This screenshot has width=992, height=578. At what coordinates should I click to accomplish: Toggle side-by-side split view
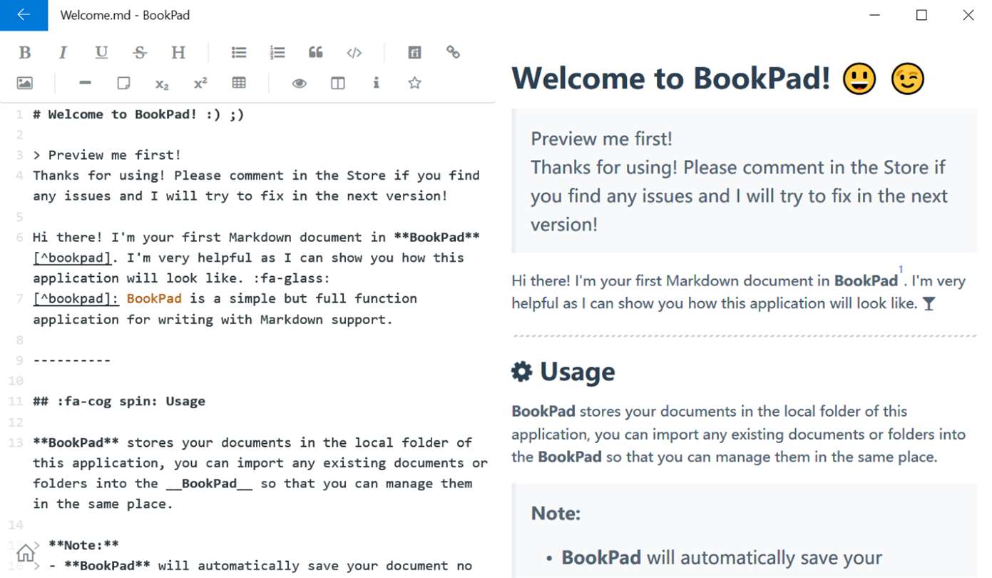(x=338, y=83)
